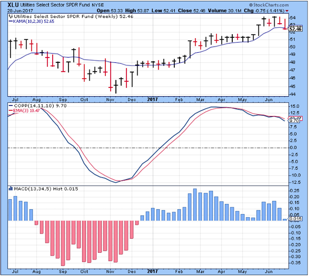Click the Close 52.46 header value
Viewport: 309px width, 276px height.
[192, 11]
